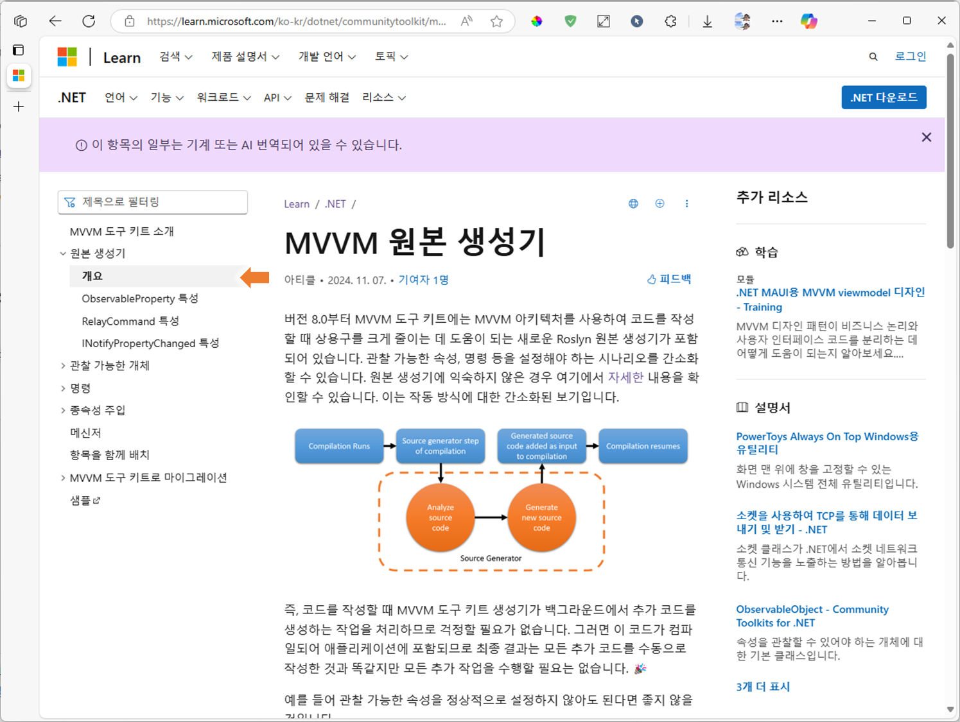Open the 검색 dropdown in Learn header
The height and width of the screenshot is (722, 960).
pyautogui.click(x=176, y=56)
